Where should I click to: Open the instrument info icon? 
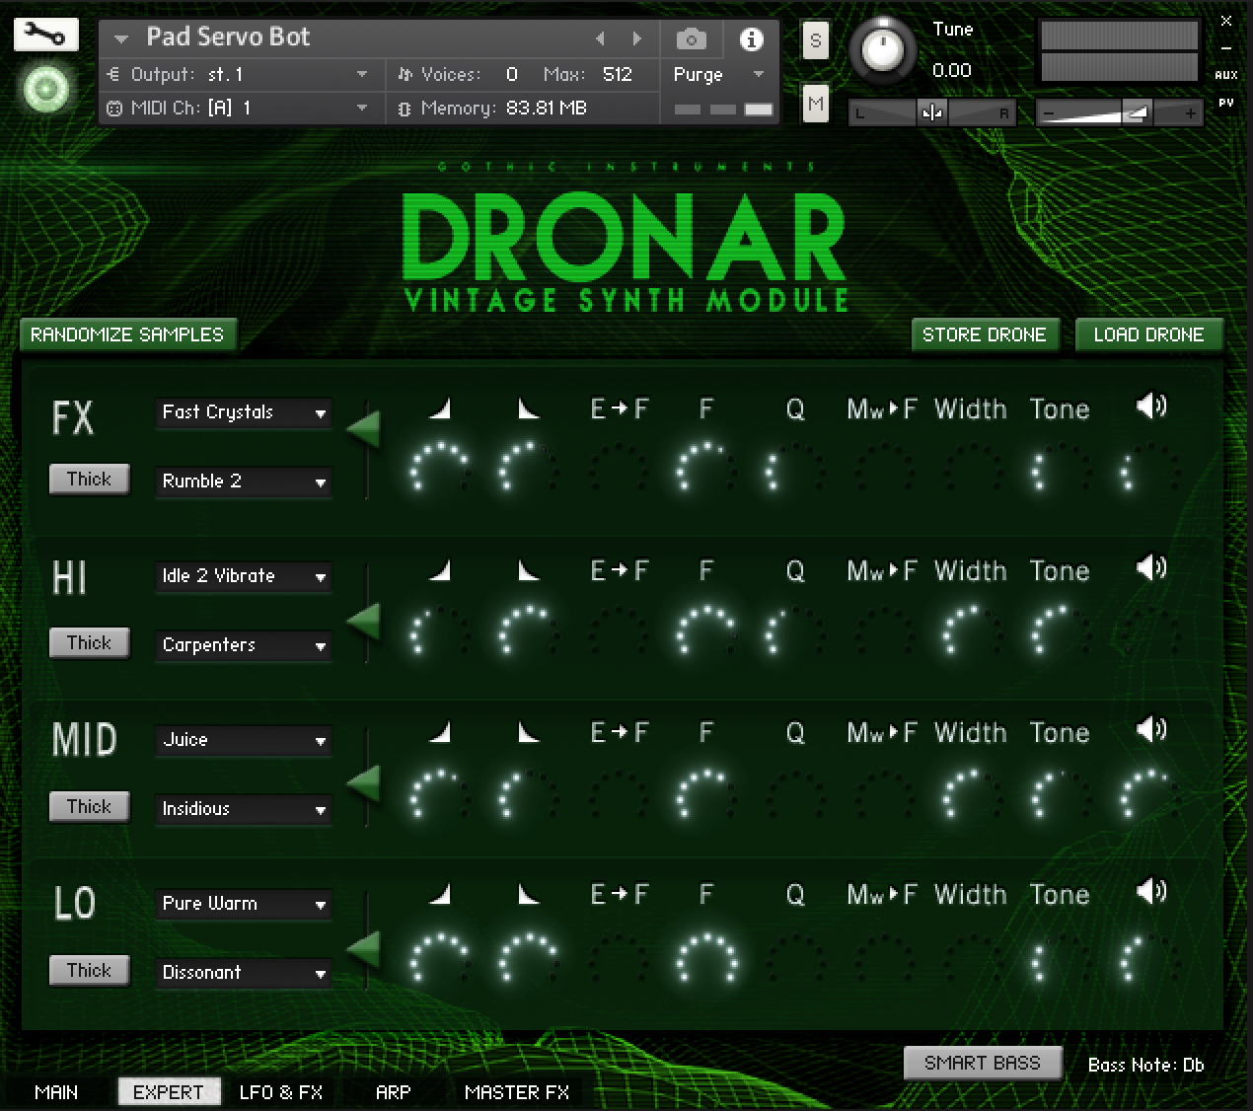[x=751, y=39]
